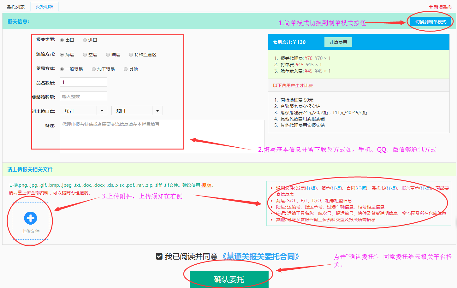The image size is (457, 288).
Task: Focus the 集装箱数量 input field
Action: (84, 97)
